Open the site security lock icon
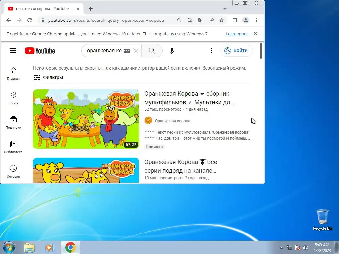 coord(43,20)
